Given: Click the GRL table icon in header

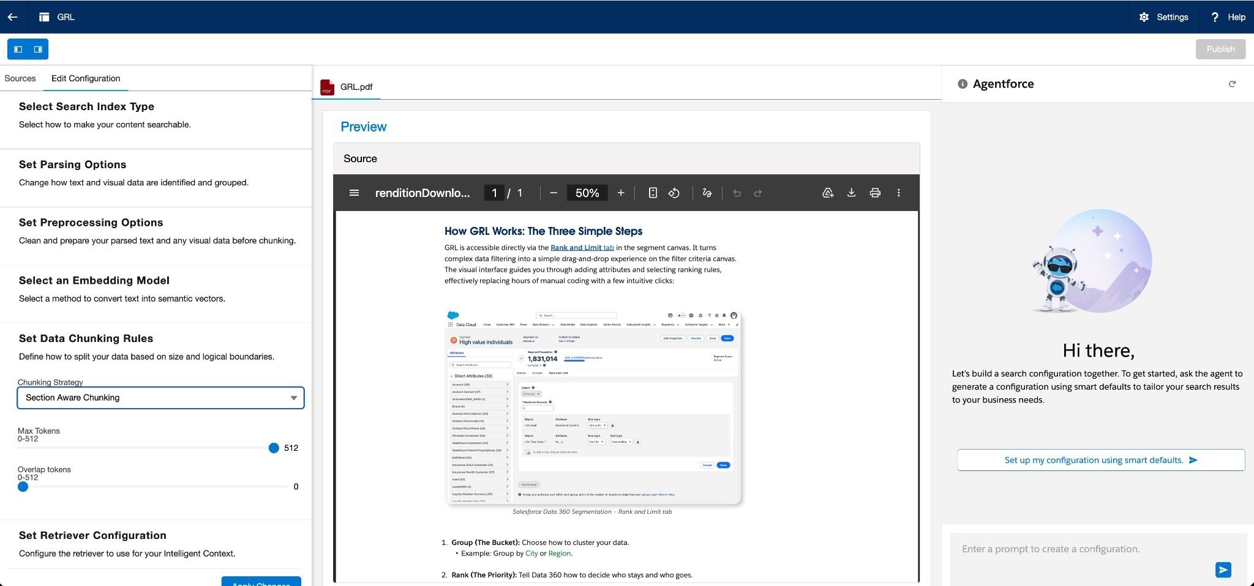Looking at the screenshot, I should 44,17.
